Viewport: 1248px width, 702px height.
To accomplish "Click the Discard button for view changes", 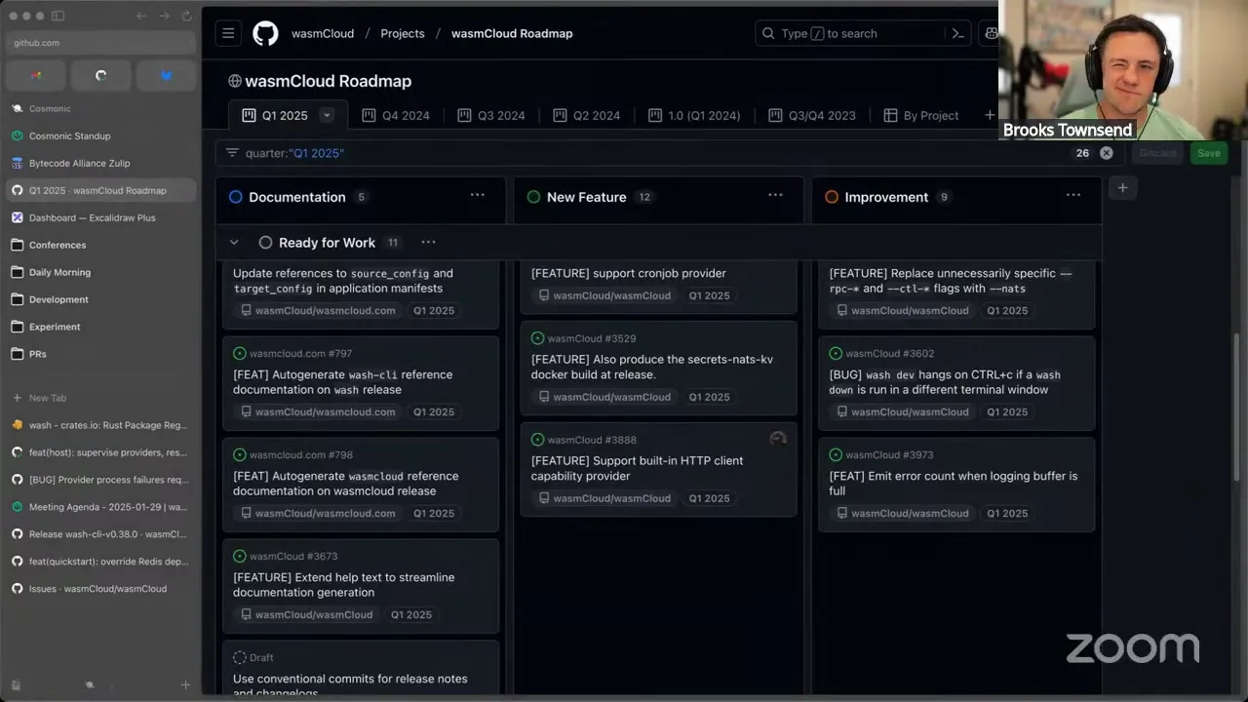I will pyautogui.click(x=1157, y=153).
